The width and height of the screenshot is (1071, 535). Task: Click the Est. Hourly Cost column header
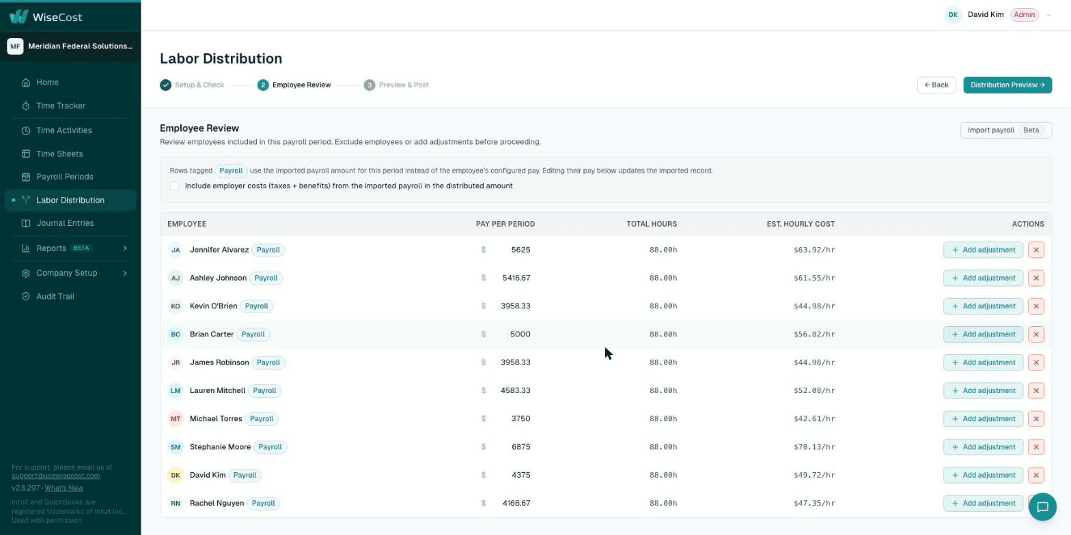click(801, 224)
